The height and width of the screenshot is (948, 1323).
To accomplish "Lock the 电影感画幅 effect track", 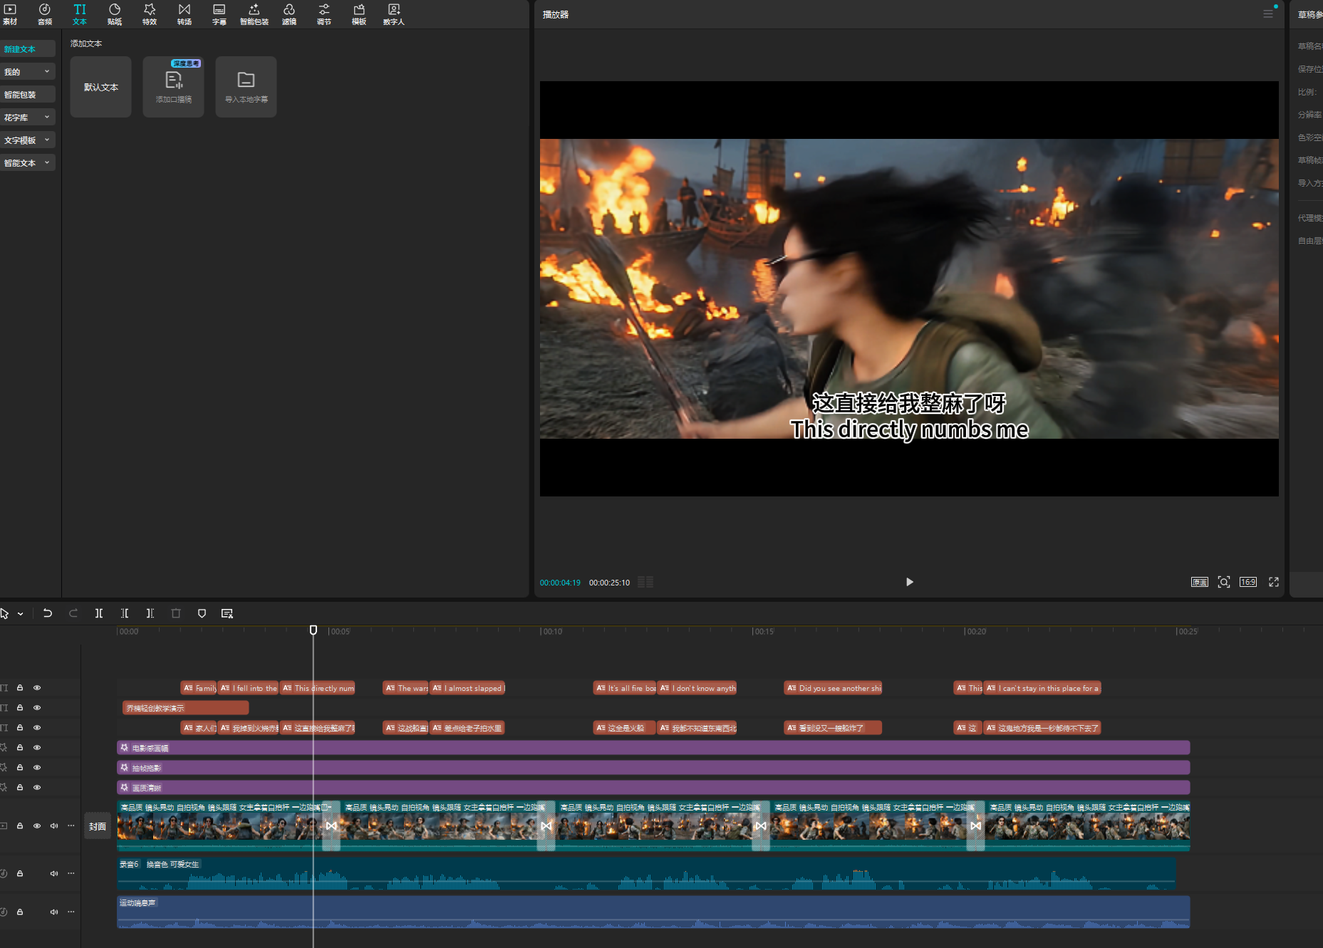I will [20, 748].
